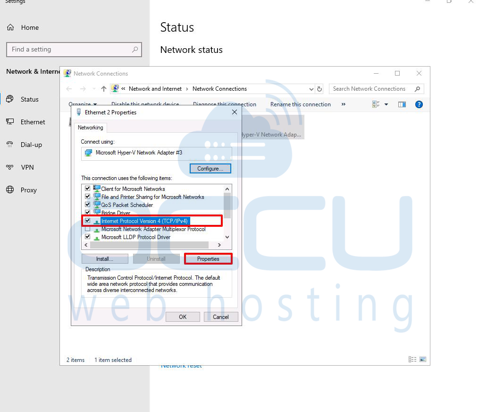Click the Ethernet 2 Properties title icon
Viewport: 479px width, 412px height.
pyautogui.click(x=79, y=112)
